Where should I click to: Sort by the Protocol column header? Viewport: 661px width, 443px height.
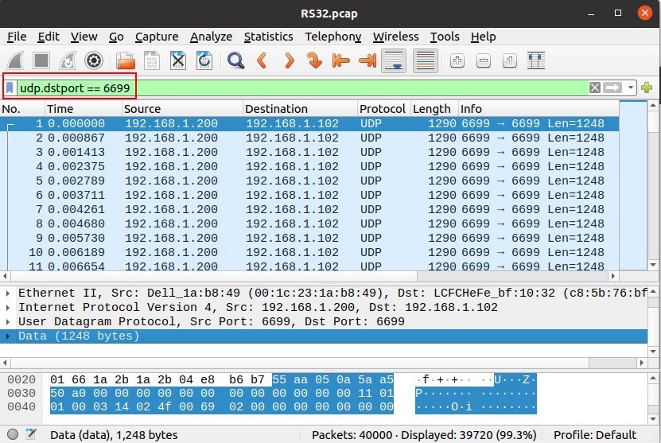pos(383,109)
